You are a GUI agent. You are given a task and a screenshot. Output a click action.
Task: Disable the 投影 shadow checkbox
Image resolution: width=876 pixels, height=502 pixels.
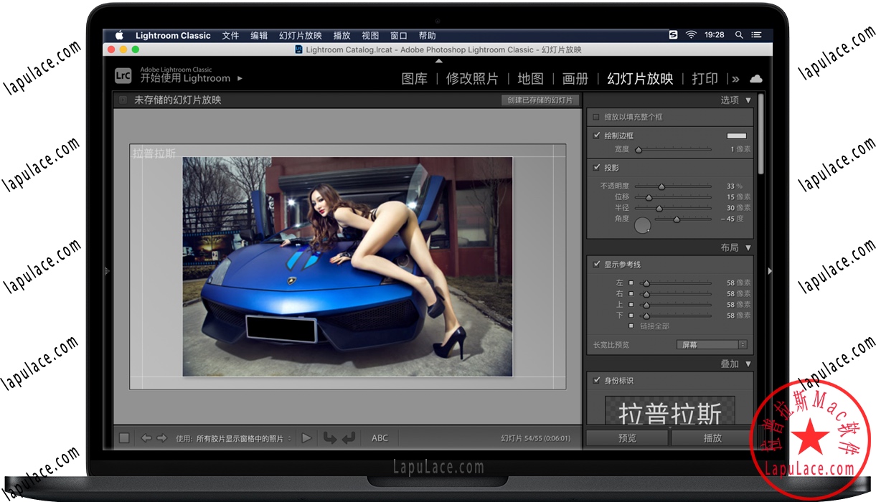[597, 167]
